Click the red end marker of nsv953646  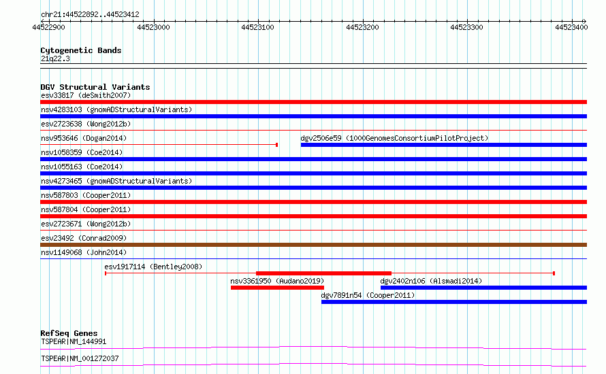pos(276,145)
